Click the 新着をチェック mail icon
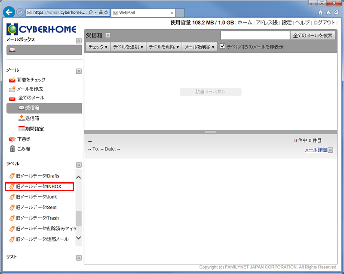Image resolution: width=344 pixels, height=274 pixels. (x=12, y=80)
